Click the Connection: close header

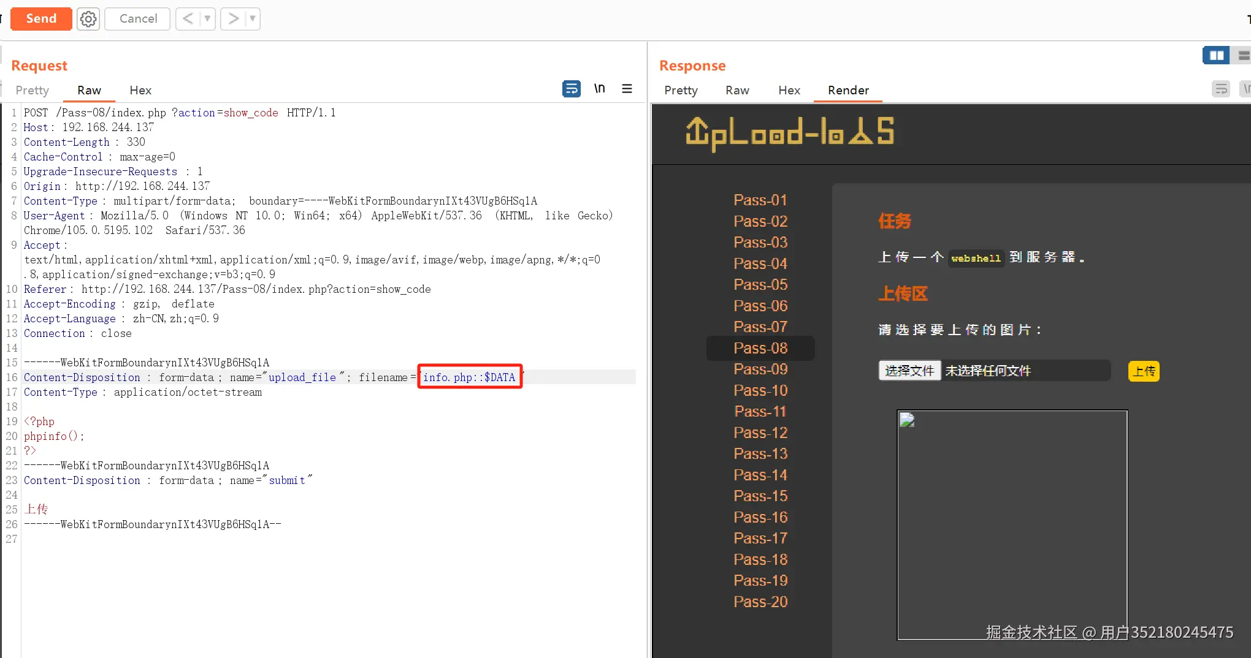[78, 333]
